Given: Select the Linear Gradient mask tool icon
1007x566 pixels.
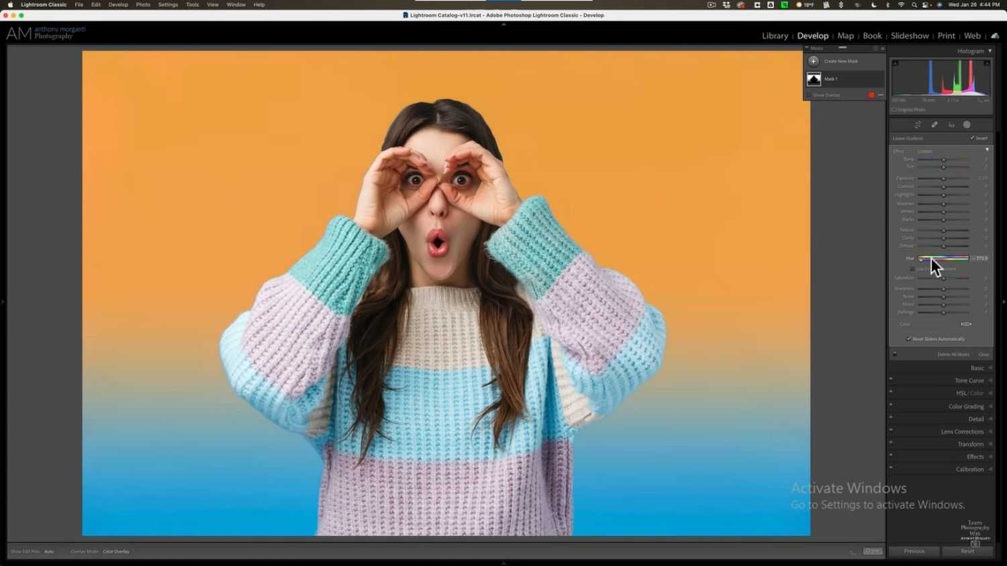Looking at the screenshot, I should [951, 124].
